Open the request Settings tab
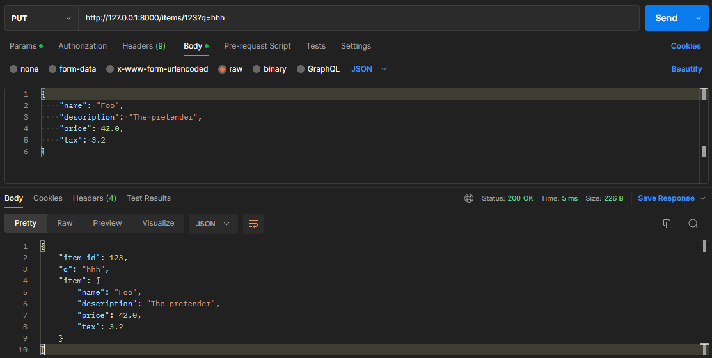Viewport: 712px width, 358px height. (356, 46)
